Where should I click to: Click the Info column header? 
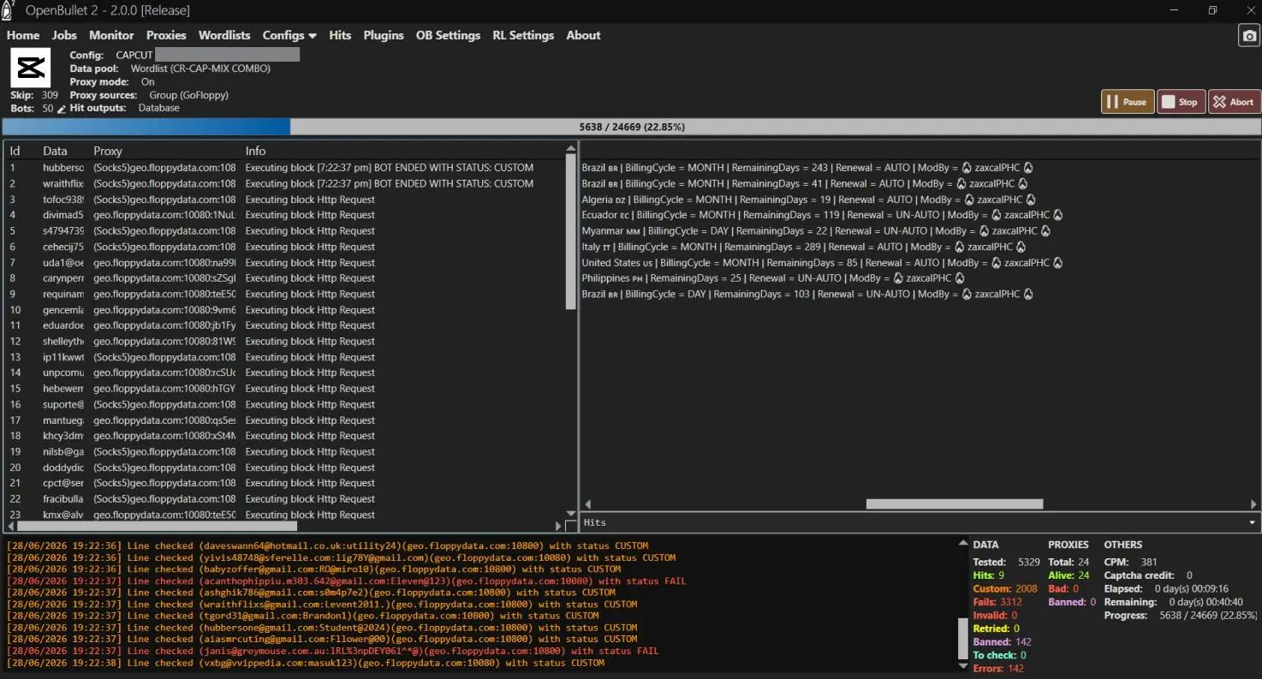(255, 151)
